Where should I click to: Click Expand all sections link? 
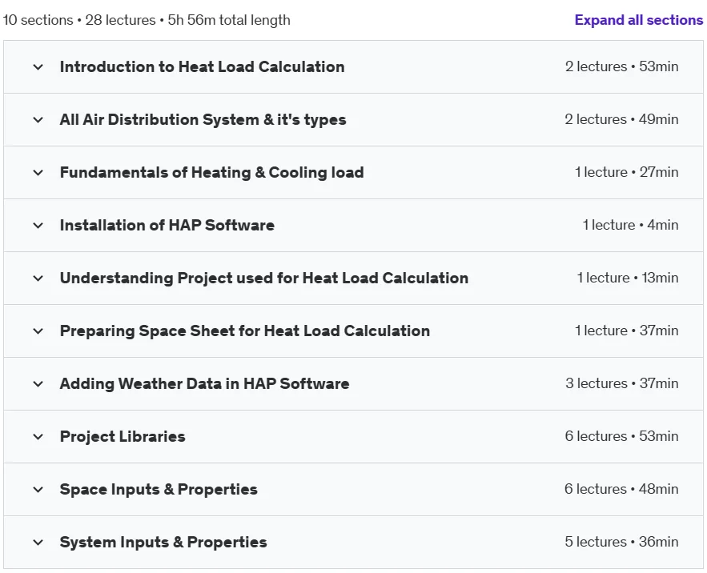click(x=638, y=20)
